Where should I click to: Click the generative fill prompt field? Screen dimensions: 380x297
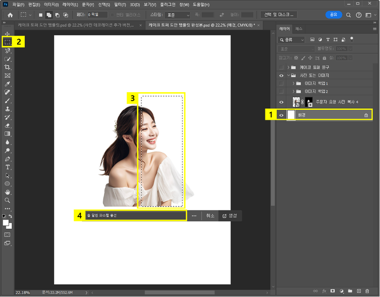pos(134,216)
